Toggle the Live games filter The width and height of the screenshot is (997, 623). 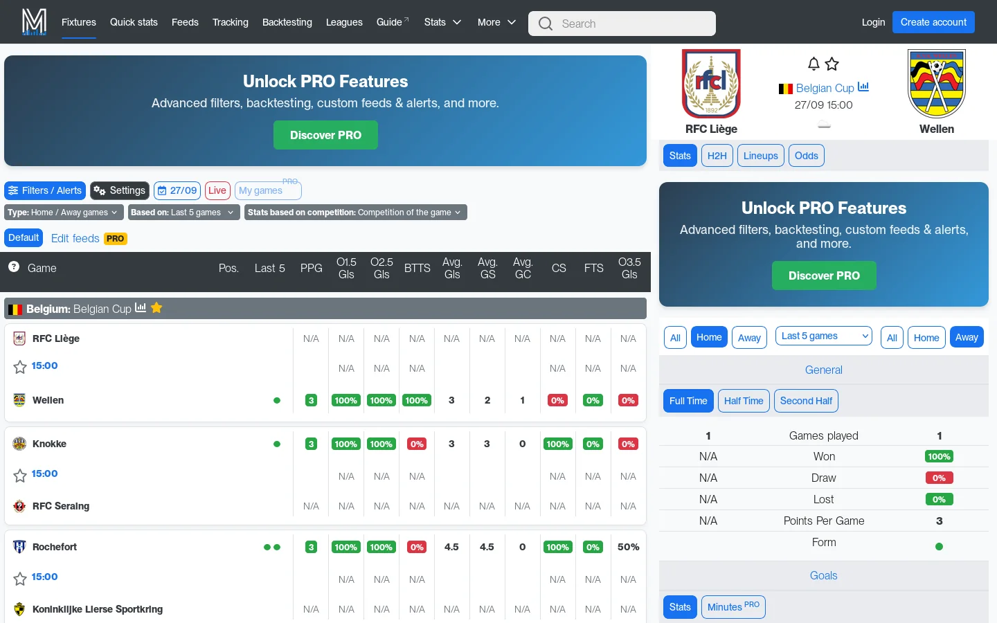tap(217, 190)
